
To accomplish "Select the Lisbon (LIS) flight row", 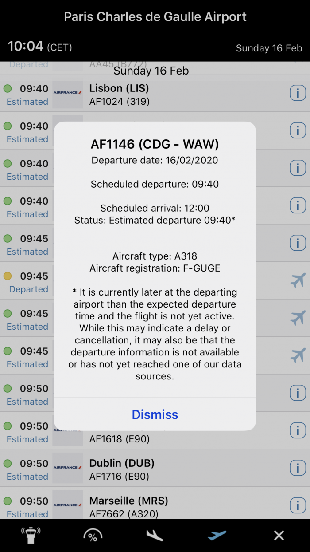I will pyautogui.click(x=177, y=95).
